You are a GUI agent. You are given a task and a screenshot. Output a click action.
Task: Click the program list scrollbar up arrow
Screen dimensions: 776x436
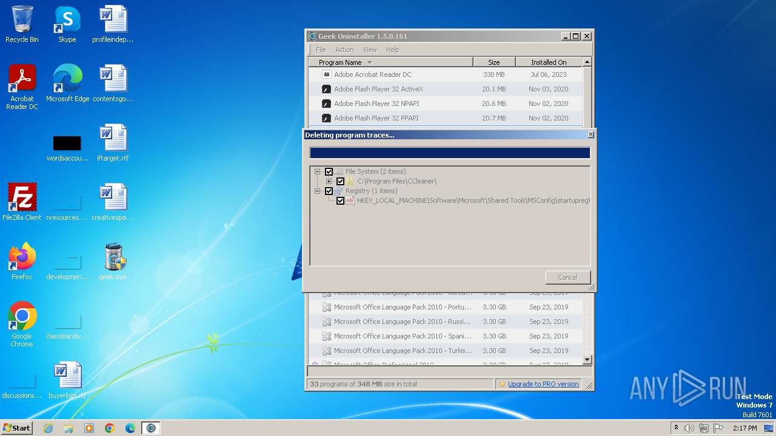pyautogui.click(x=587, y=62)
